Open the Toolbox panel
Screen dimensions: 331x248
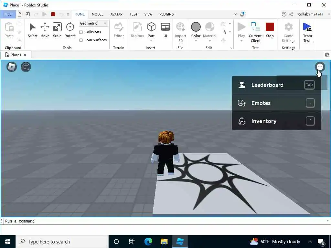pyautogui.click(x=137, y=30)
